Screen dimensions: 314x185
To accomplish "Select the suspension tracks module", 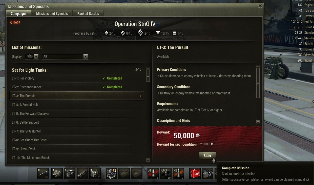I will click(x=82, y=174).
